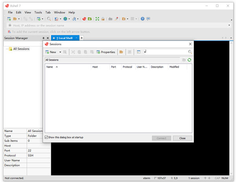Viewport: 236px width, 182px height.
Task: Switch to the 1 Local Shell tab
Action: click(x=64, y=38)
